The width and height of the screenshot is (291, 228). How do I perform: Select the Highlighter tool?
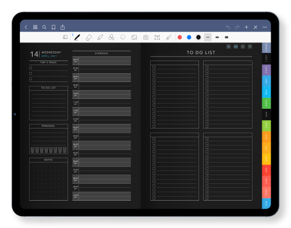tap(100, 37)
